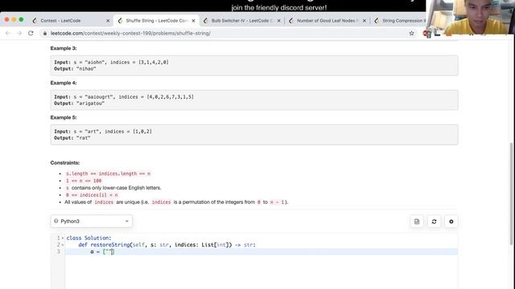515x289 pixels.
Task: Close the Bulb Switcher IV tab
Action: pyautogui.click(x=279, y=21)
